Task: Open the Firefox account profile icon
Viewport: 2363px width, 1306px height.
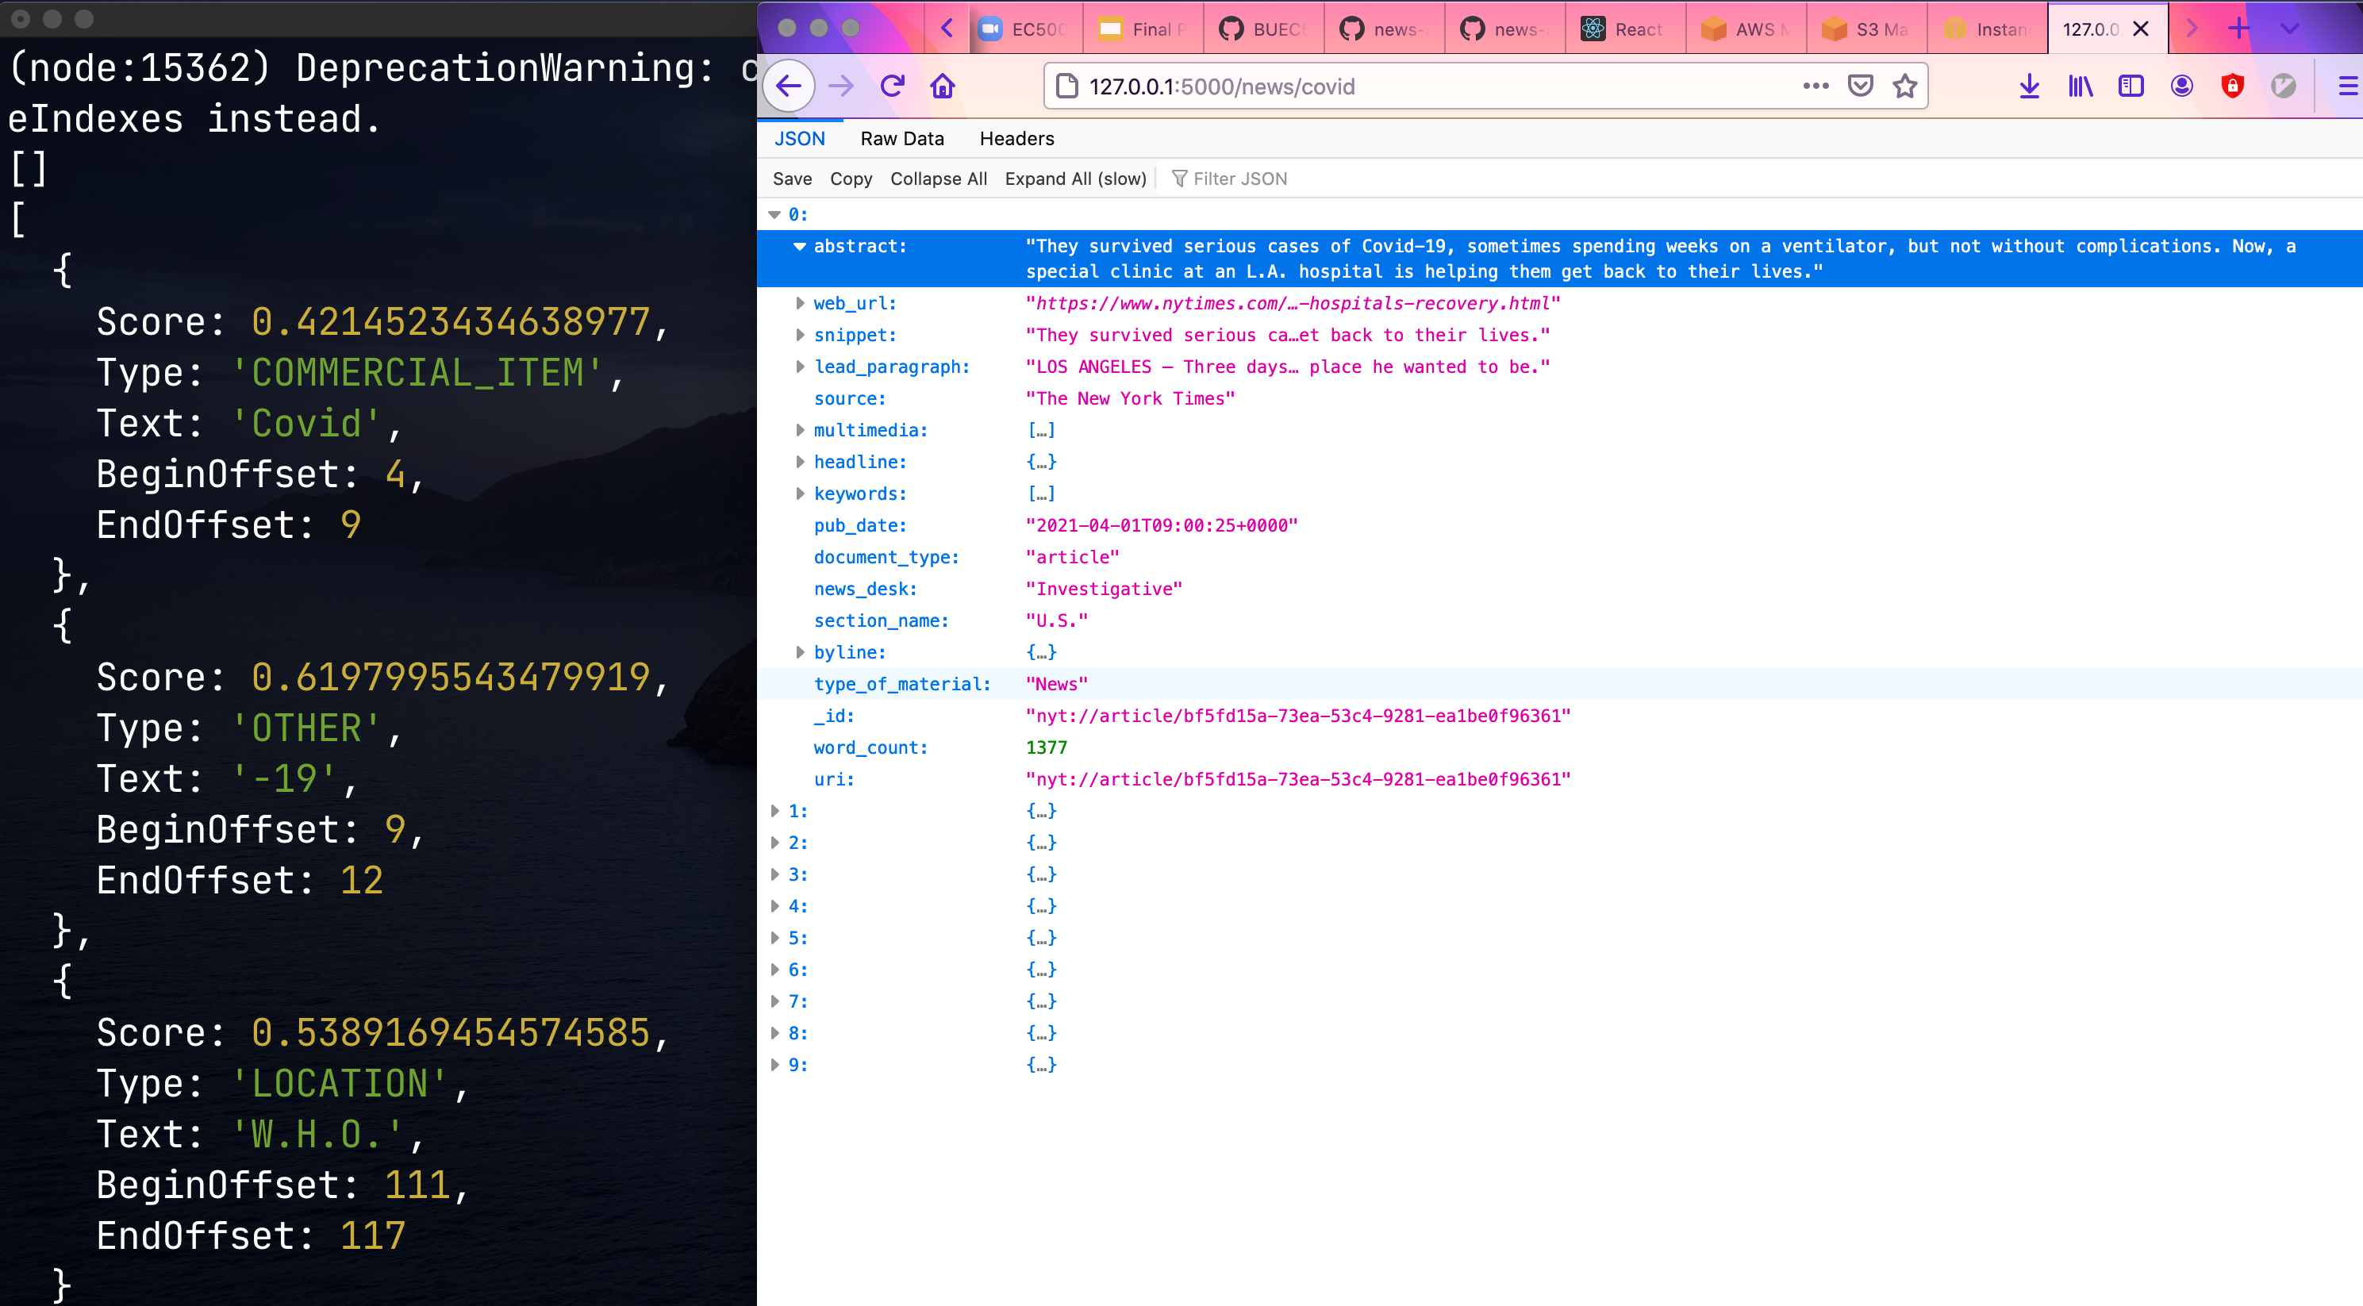Action: (x=2181, y=86)
